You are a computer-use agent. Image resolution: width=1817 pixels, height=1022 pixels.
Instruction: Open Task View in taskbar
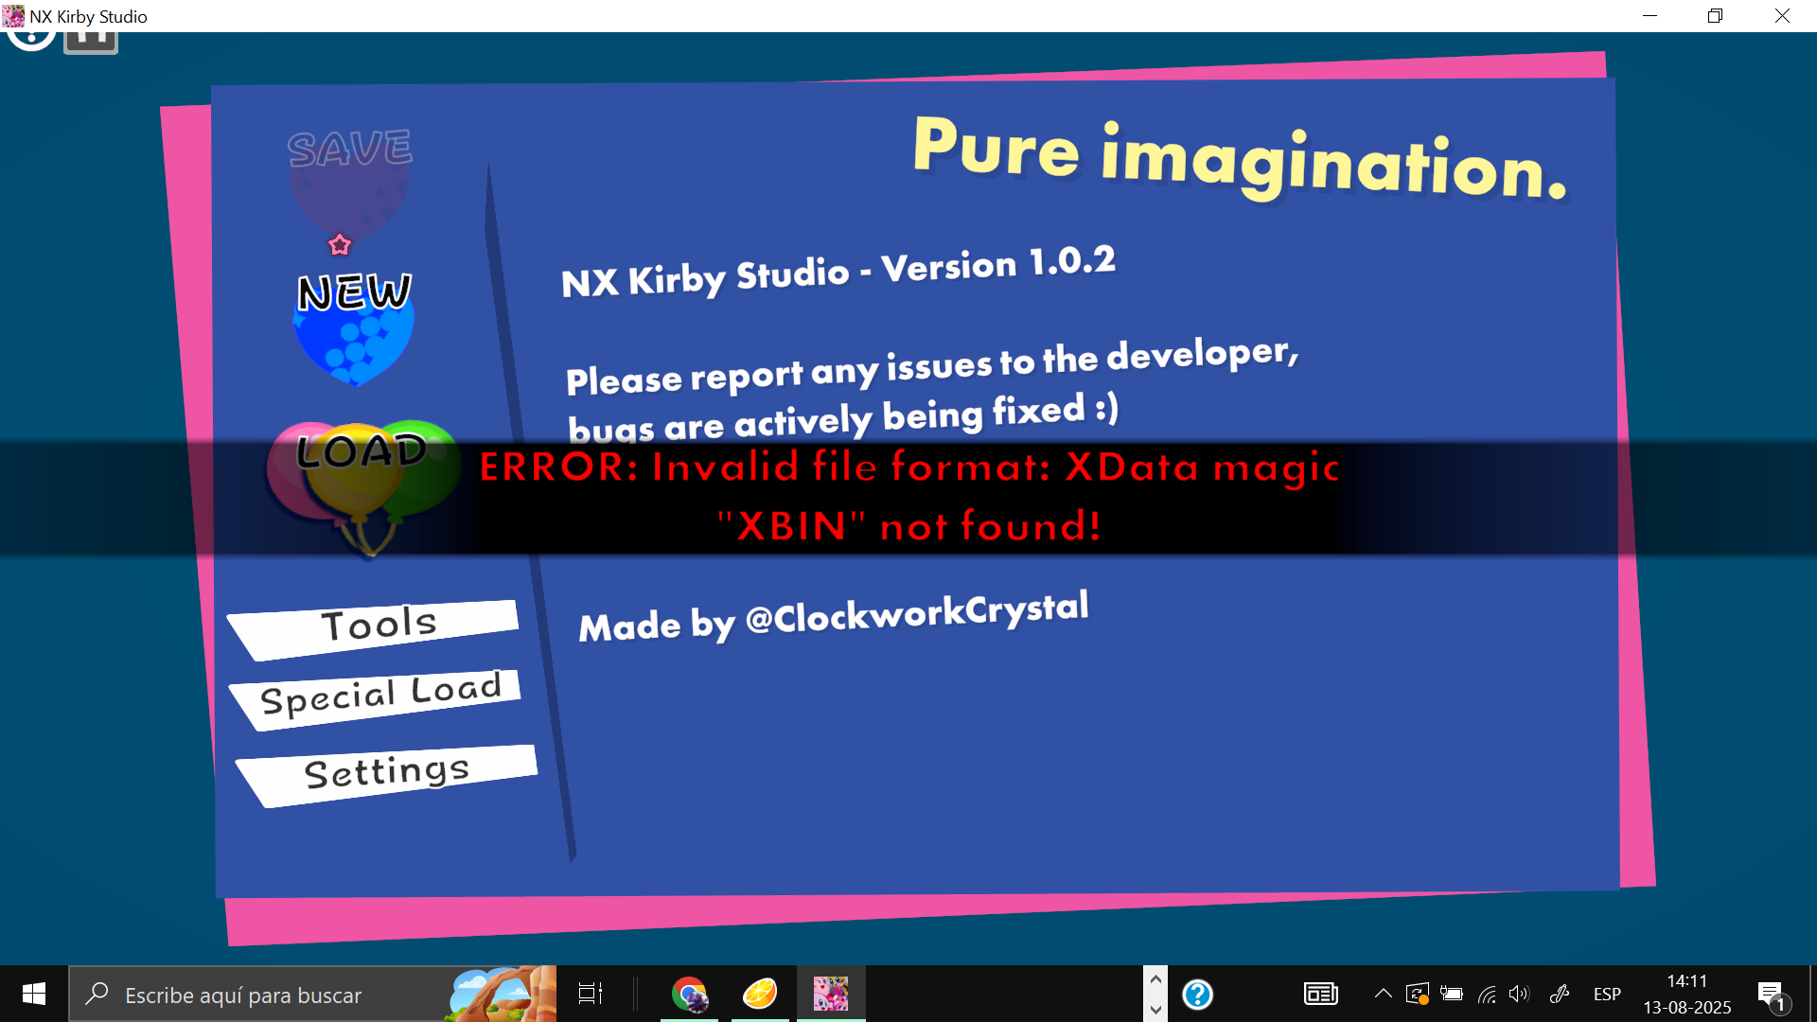pos(591,994)
